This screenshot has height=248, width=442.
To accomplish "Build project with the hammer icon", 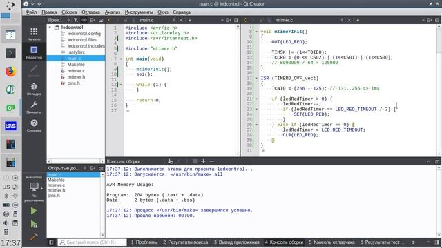I will click(x=34, y=237).
